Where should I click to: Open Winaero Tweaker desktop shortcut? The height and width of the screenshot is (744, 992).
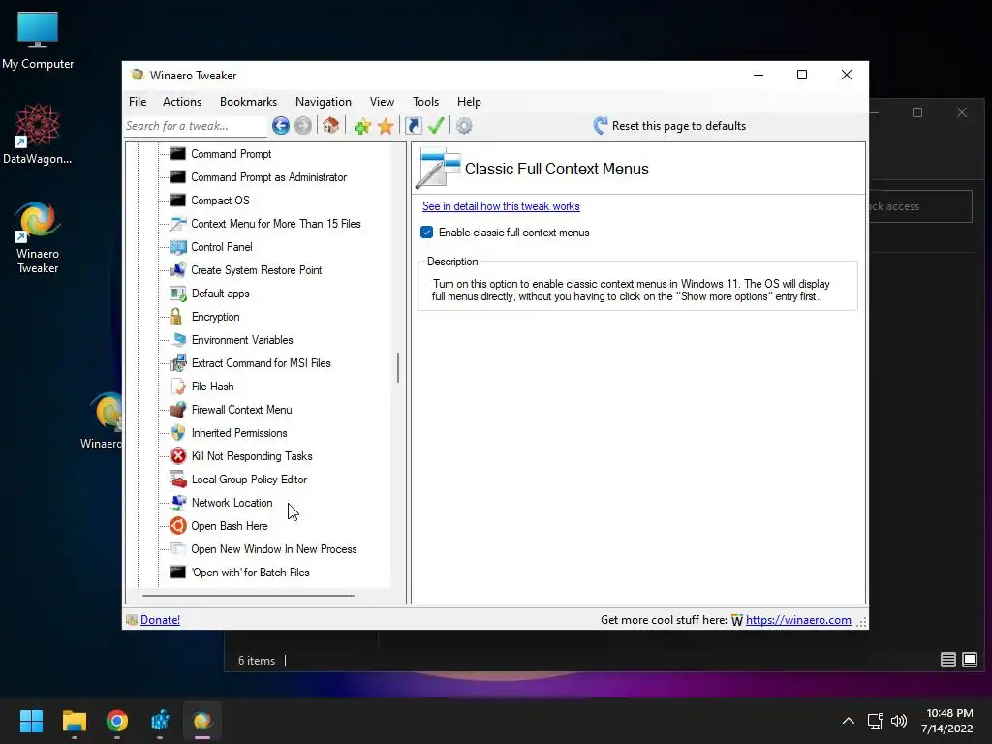click(x=38, y=237)
